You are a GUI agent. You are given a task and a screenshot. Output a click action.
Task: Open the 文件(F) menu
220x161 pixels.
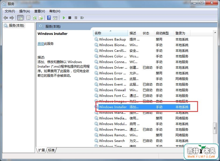pyautogui.click(x=10, y=11)
